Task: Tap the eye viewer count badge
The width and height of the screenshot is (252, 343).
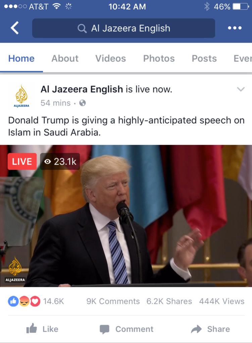Action: click(x=60, y=161)
